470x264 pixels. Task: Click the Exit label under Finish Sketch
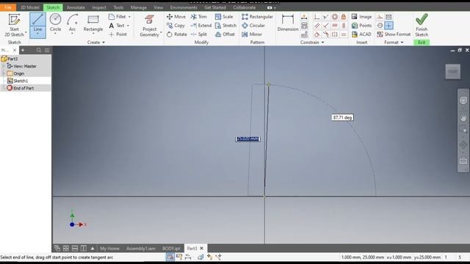[422, 43]
